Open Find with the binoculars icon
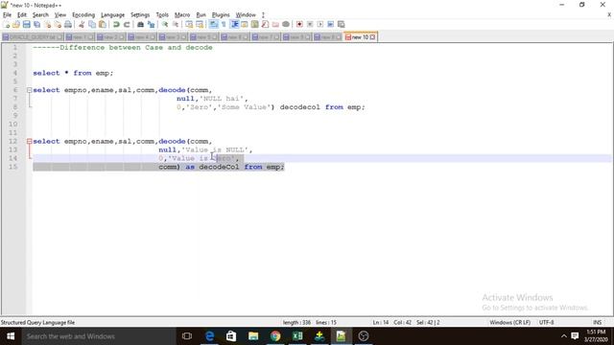Screen dimensions: 614x345 (x=140, y=24)
